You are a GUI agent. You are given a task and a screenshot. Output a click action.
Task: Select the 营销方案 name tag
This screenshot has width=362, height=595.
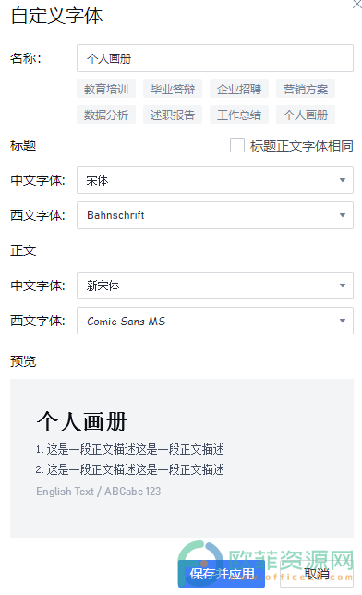tap(306, 90)
